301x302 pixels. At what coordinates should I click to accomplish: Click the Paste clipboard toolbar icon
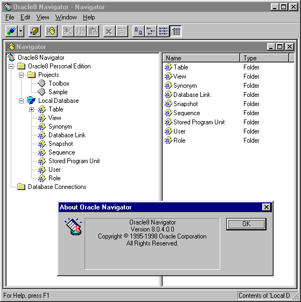[x=93, y=31]
